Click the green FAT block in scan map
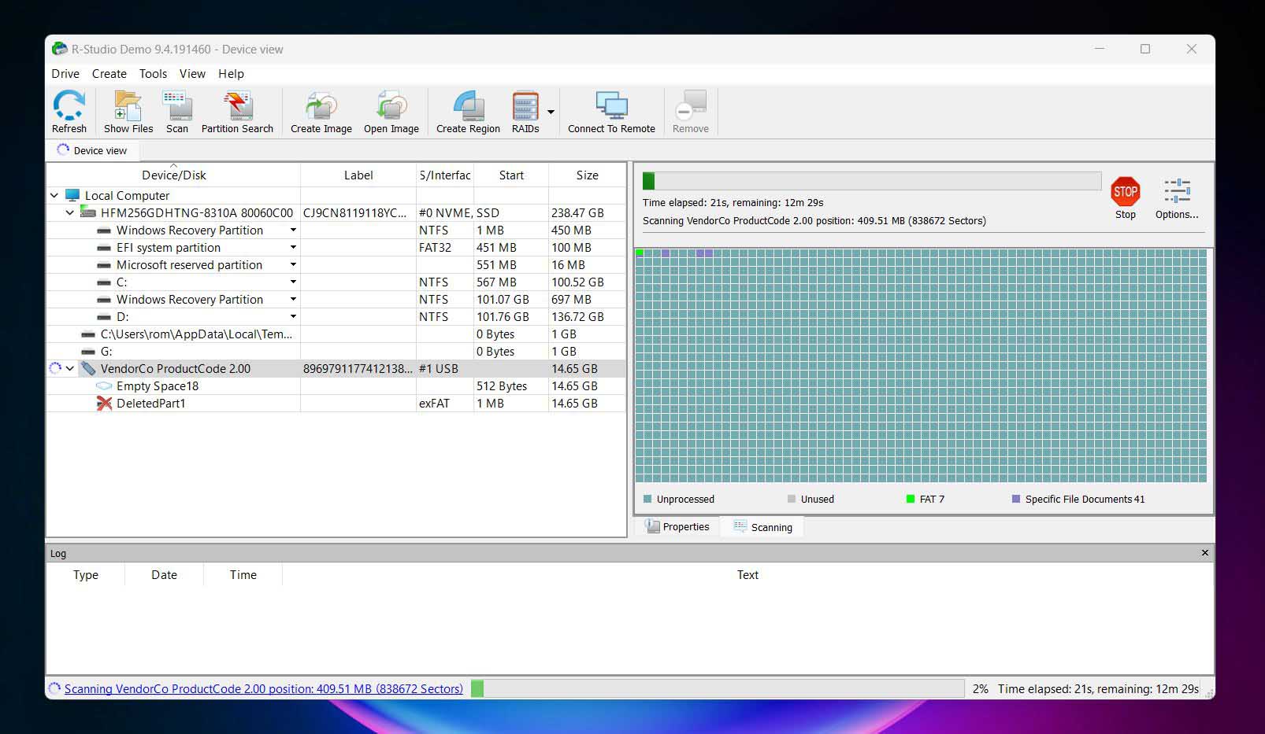Image resolution: width=1265 pixels, height=734 pixels. point(640,253)
